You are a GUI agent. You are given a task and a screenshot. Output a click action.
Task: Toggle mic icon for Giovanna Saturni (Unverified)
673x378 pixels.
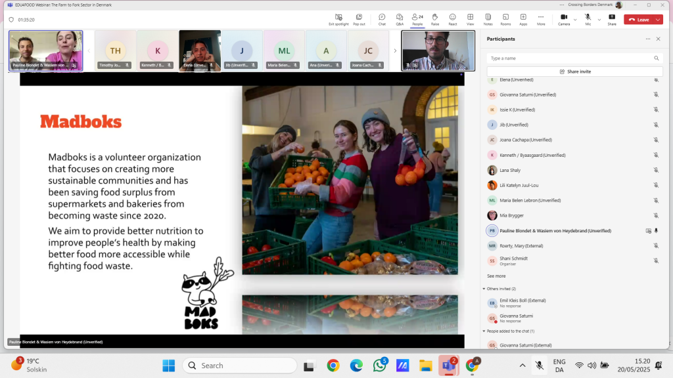[657, 94]
